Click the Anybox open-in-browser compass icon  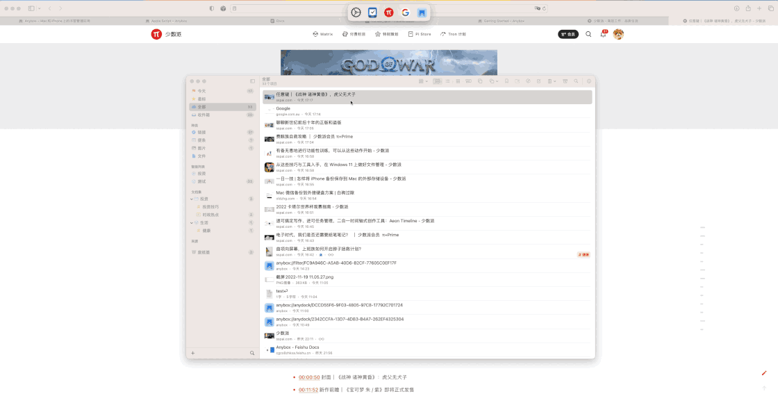coord(529,81)
